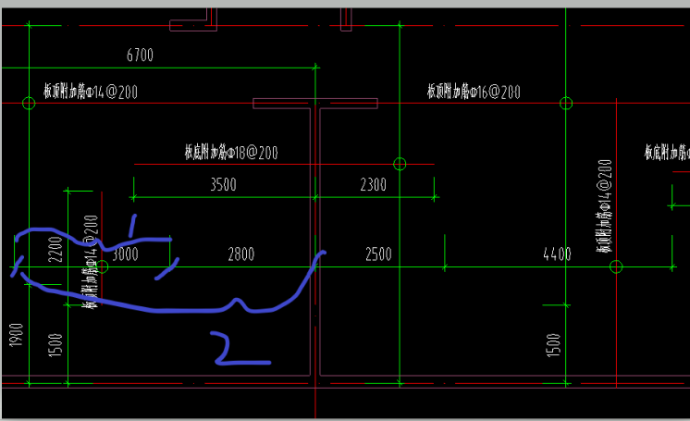Image resolution: width=690 pixels, height=421 pixels.
Task: Select the 2300 dimension label
Action: [x=373, y=185]
